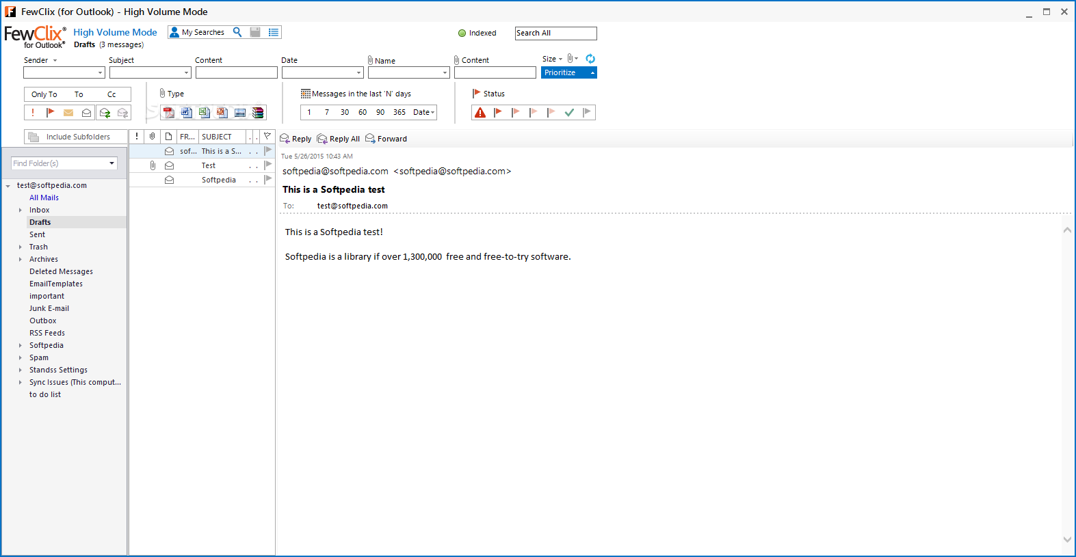Filter by high importance exclamation icon
The height and width of the screenshot is (557, 1076).
(x=32, y=113)
